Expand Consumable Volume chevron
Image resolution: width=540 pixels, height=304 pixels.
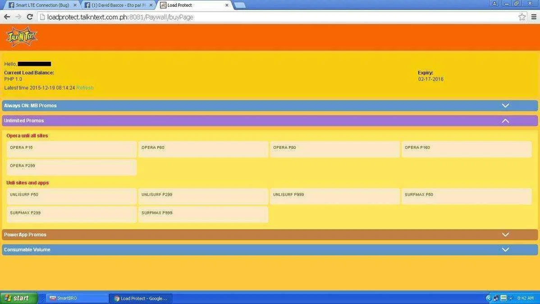(x=505, y=249)
